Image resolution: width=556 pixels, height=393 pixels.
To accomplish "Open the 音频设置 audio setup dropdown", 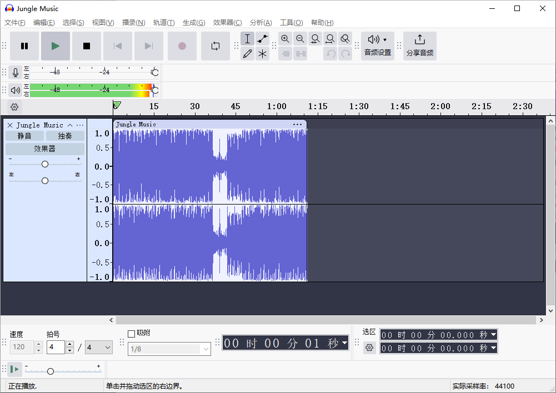I will 378,46.
